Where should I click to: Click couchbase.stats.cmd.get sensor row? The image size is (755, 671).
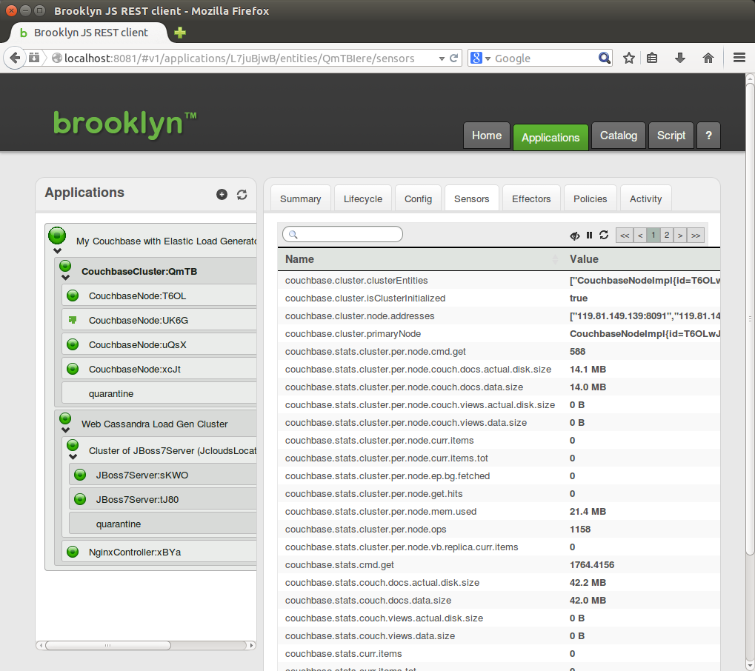(x=499, y=565)
